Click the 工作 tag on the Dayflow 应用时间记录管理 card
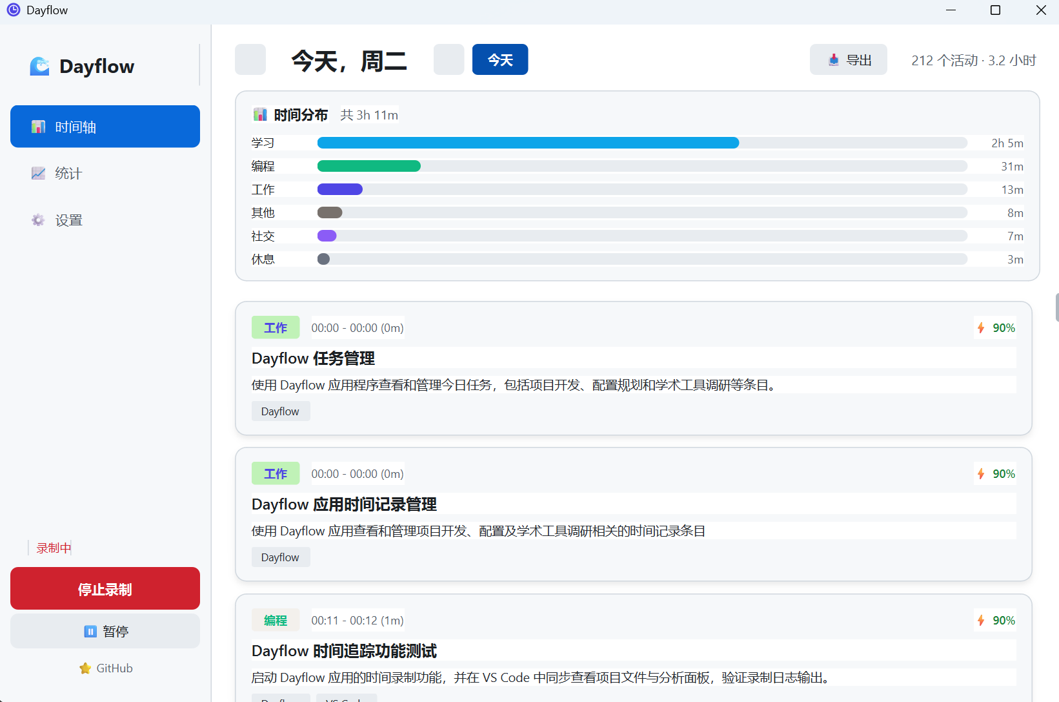This screenshot has height=702, width=1059. tap(276, 473)
